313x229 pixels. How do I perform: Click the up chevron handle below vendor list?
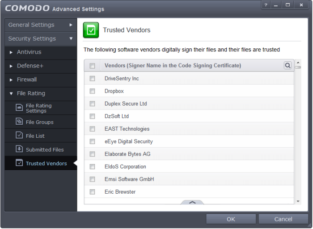(x=192, y=202)
